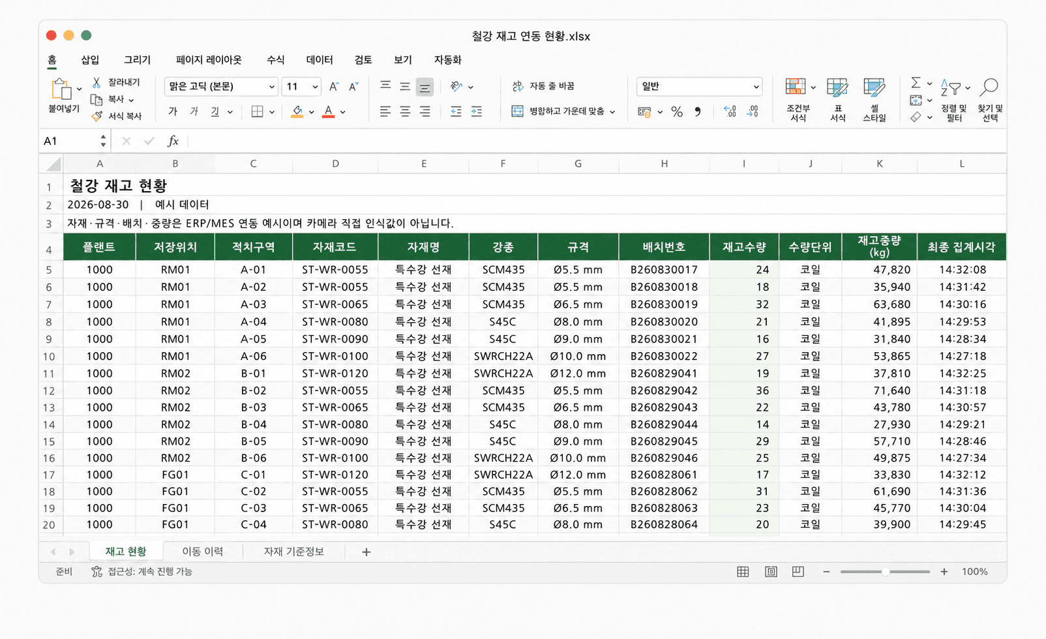Click zoom in plus button
The height and width of the screenshot is (639, 1046).
pos(944,572)
